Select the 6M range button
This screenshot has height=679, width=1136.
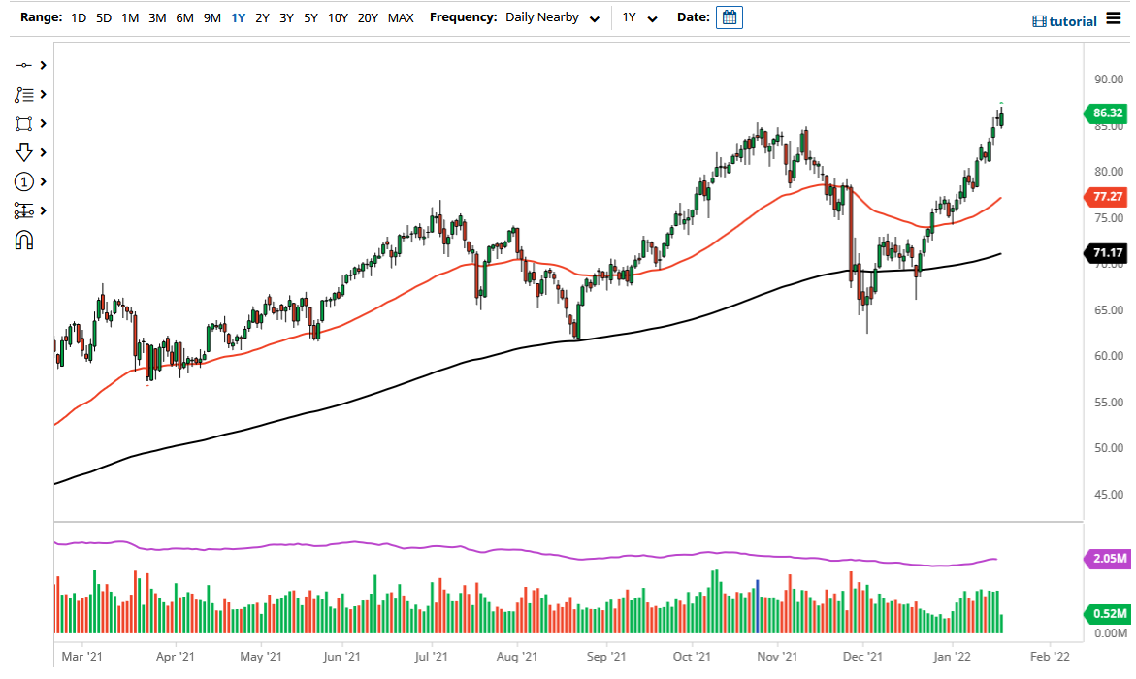click(x=185, y=17)
